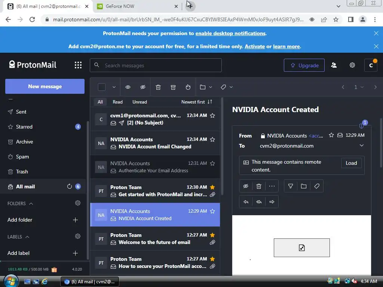Click the plus next to Add label
The height and width of the screenshot is (287, 383).
75,253
